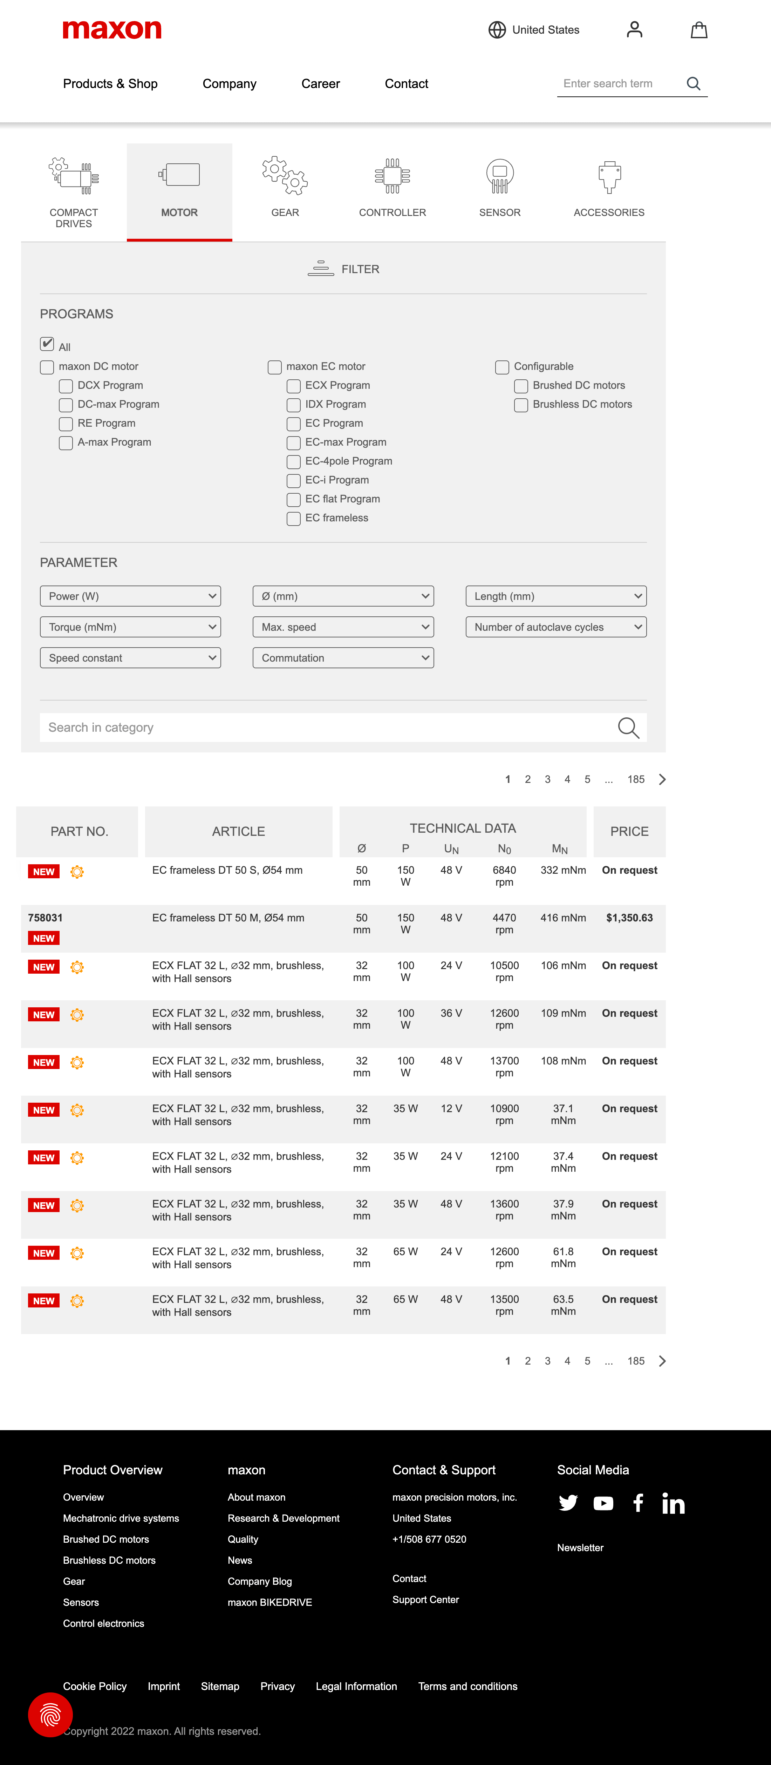This screenshot has width=771, height=1765.
Task: Check the Brushed DC motors option
Action: 520,386
